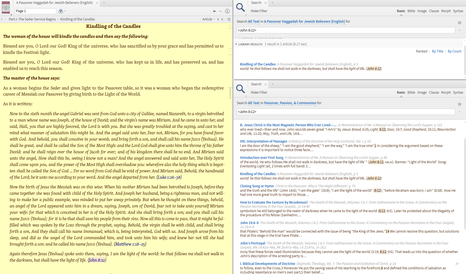Switch to Morph search in Haggadah search panel
Screen dimensions: 466x274
446,11
